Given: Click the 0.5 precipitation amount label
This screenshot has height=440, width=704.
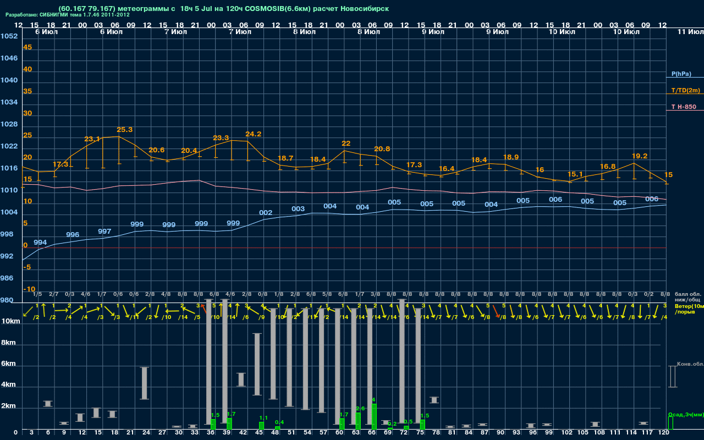Looking at the screenshot, I should pos(408,421).
